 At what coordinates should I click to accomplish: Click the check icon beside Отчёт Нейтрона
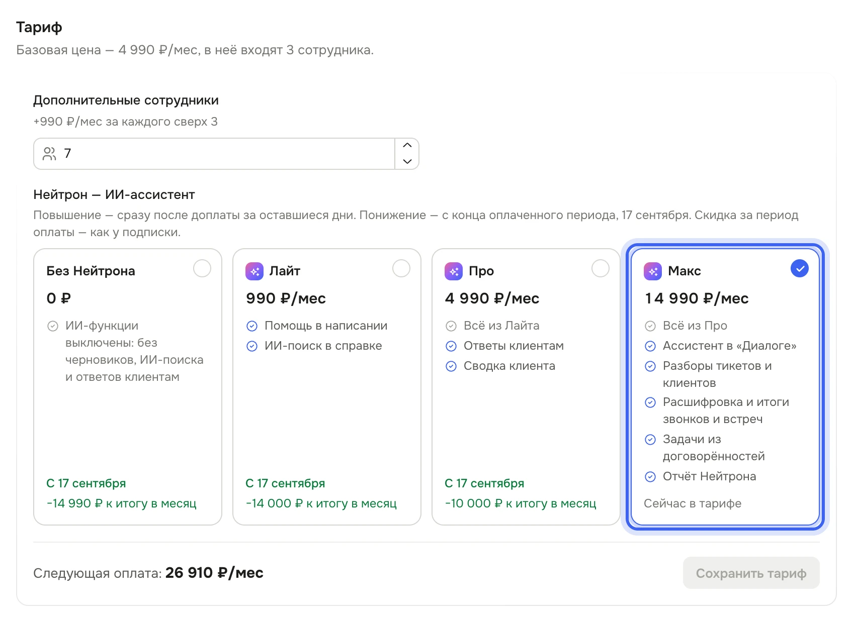pyautogui.click(x=650, y=477)
